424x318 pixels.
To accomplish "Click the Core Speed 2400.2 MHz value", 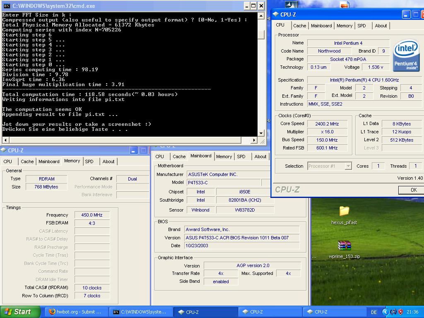I will [x=327, y=124].
